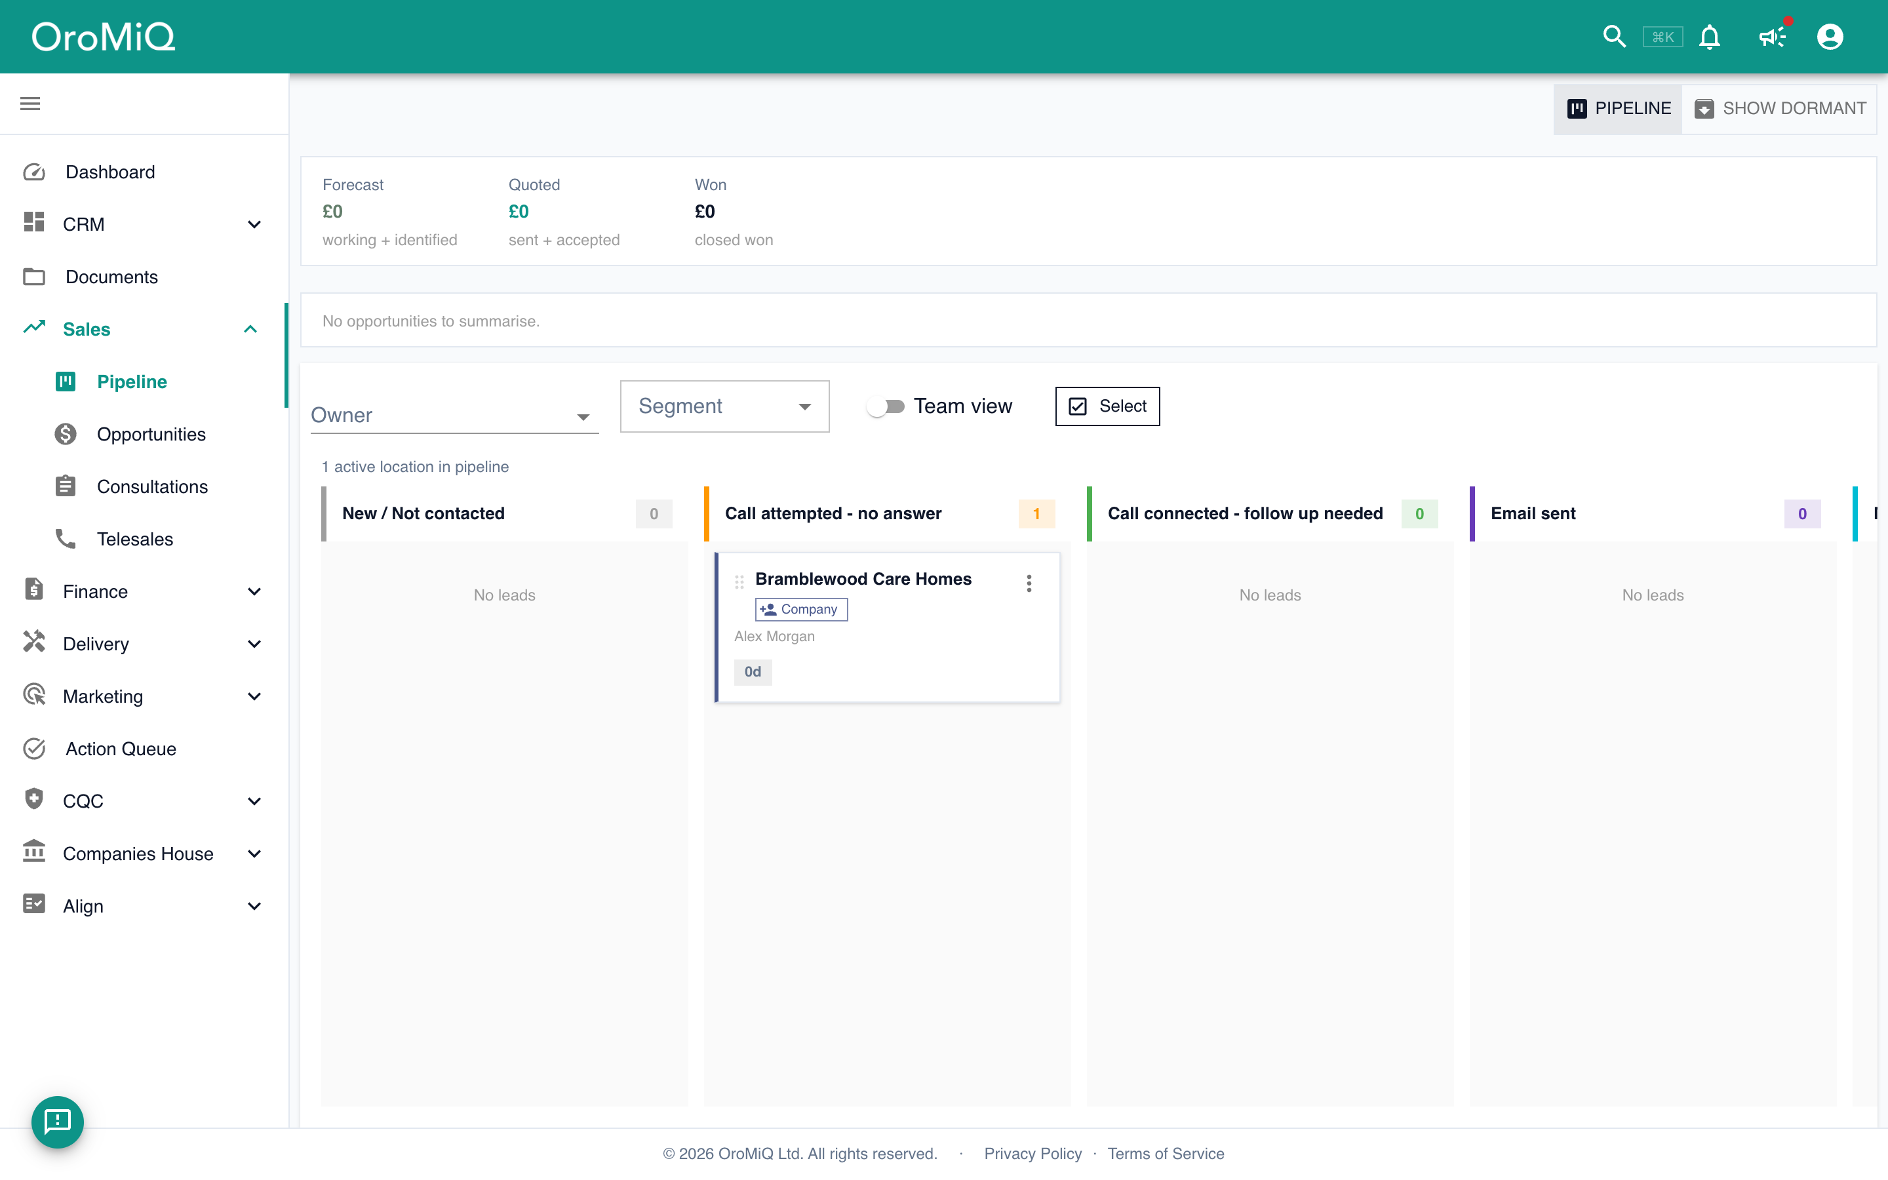Open Telesales under Sales
Image resolution: width=1888 pixels, height=1180 pixels.
click(x=144, y=538)
